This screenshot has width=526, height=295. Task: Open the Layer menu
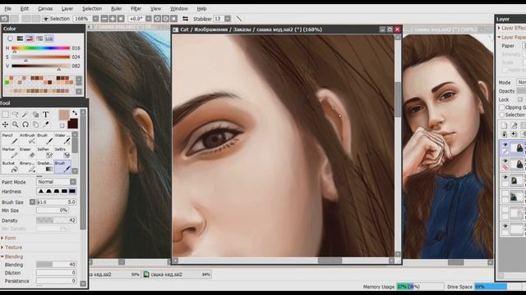tap(67, 9)
